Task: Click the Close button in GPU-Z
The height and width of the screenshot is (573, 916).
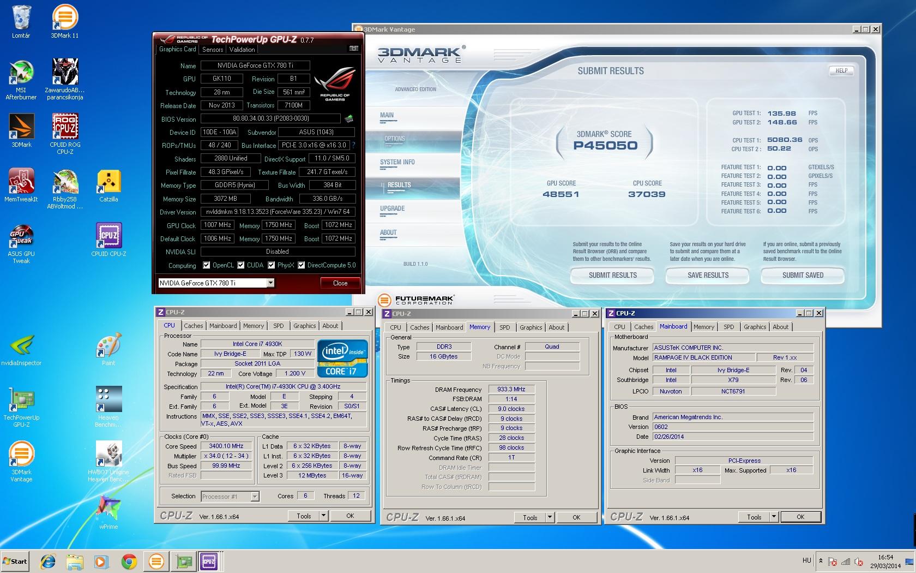Action: coord(340,283)
